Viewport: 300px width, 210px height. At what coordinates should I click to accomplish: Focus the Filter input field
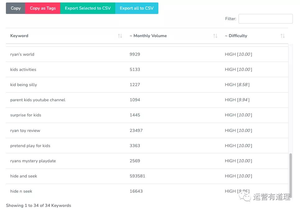[x=266, y=19]
